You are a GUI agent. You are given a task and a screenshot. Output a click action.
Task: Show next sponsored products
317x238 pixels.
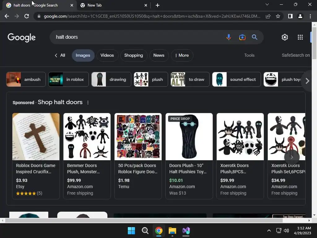point(292,157)
